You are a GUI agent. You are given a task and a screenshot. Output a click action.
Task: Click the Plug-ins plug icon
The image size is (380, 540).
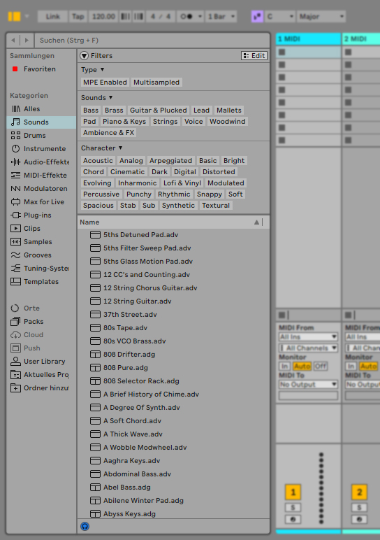[15, 215]
